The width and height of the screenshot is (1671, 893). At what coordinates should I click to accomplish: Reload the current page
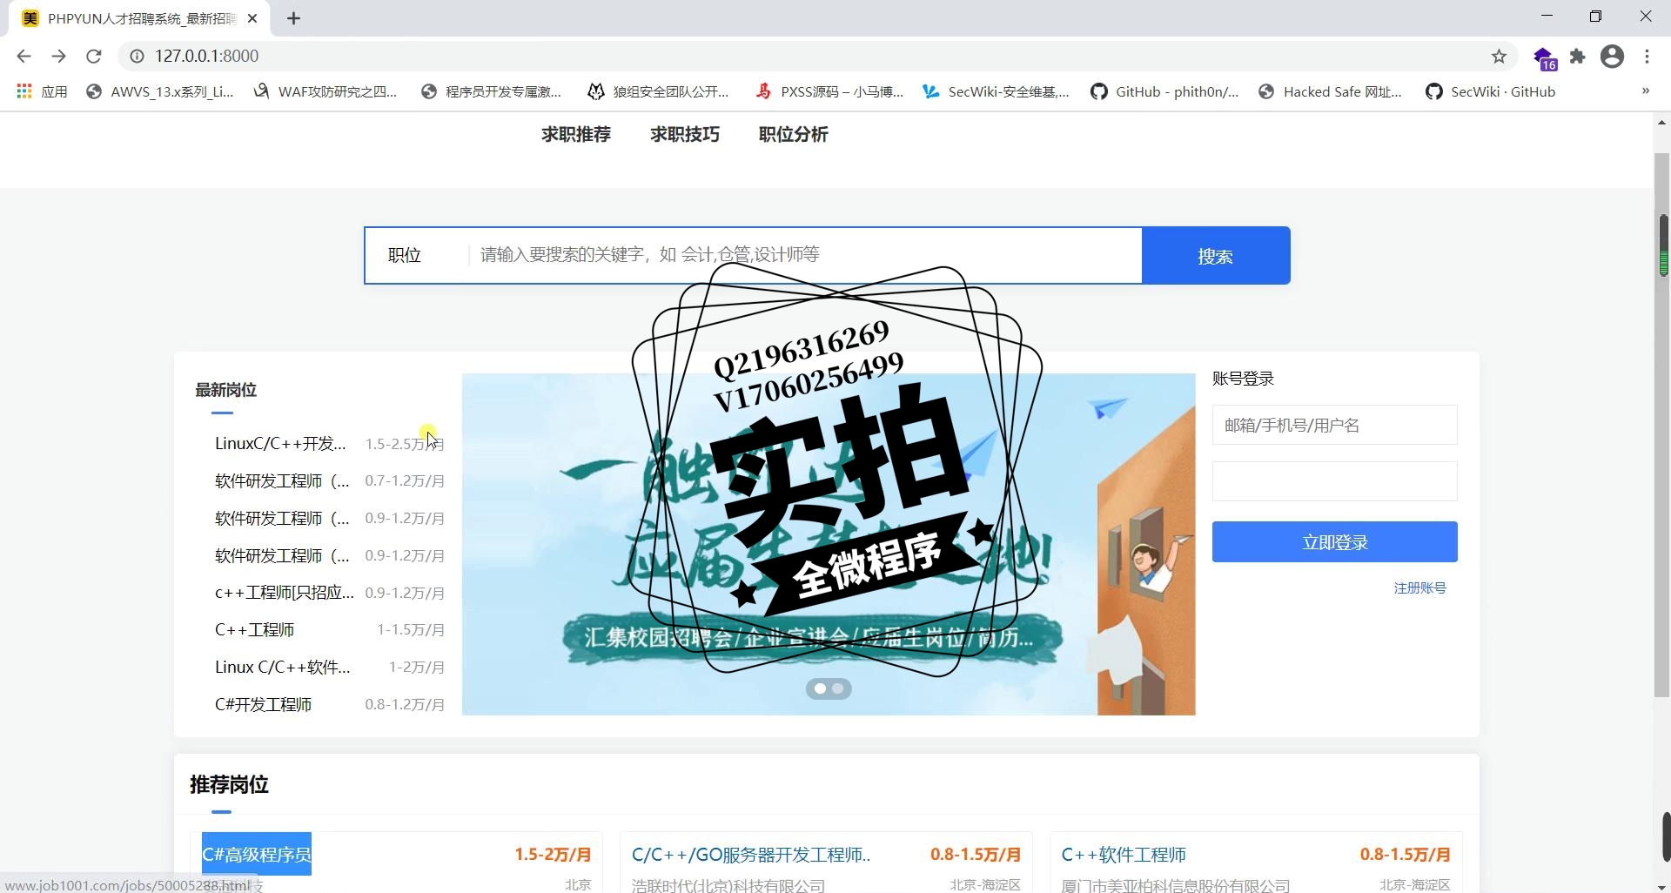click(x=94, y=57)
